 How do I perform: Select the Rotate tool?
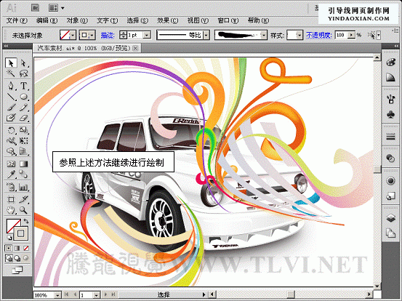(x=11, y=130)
